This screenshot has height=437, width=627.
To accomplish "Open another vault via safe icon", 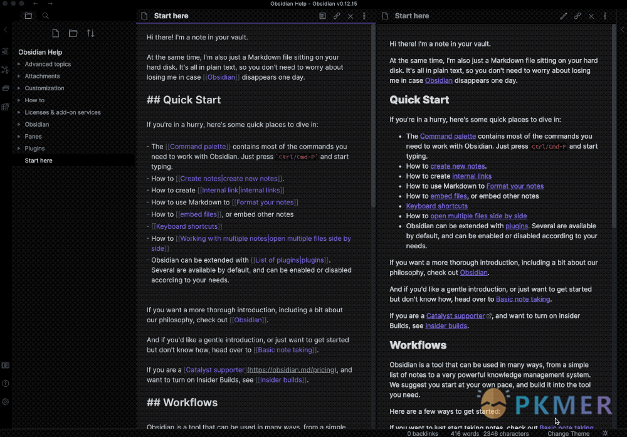I will [5, 365].
